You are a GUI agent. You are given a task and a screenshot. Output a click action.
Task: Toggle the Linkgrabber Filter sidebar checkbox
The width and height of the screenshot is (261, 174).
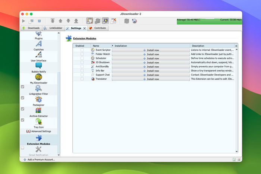23,87
